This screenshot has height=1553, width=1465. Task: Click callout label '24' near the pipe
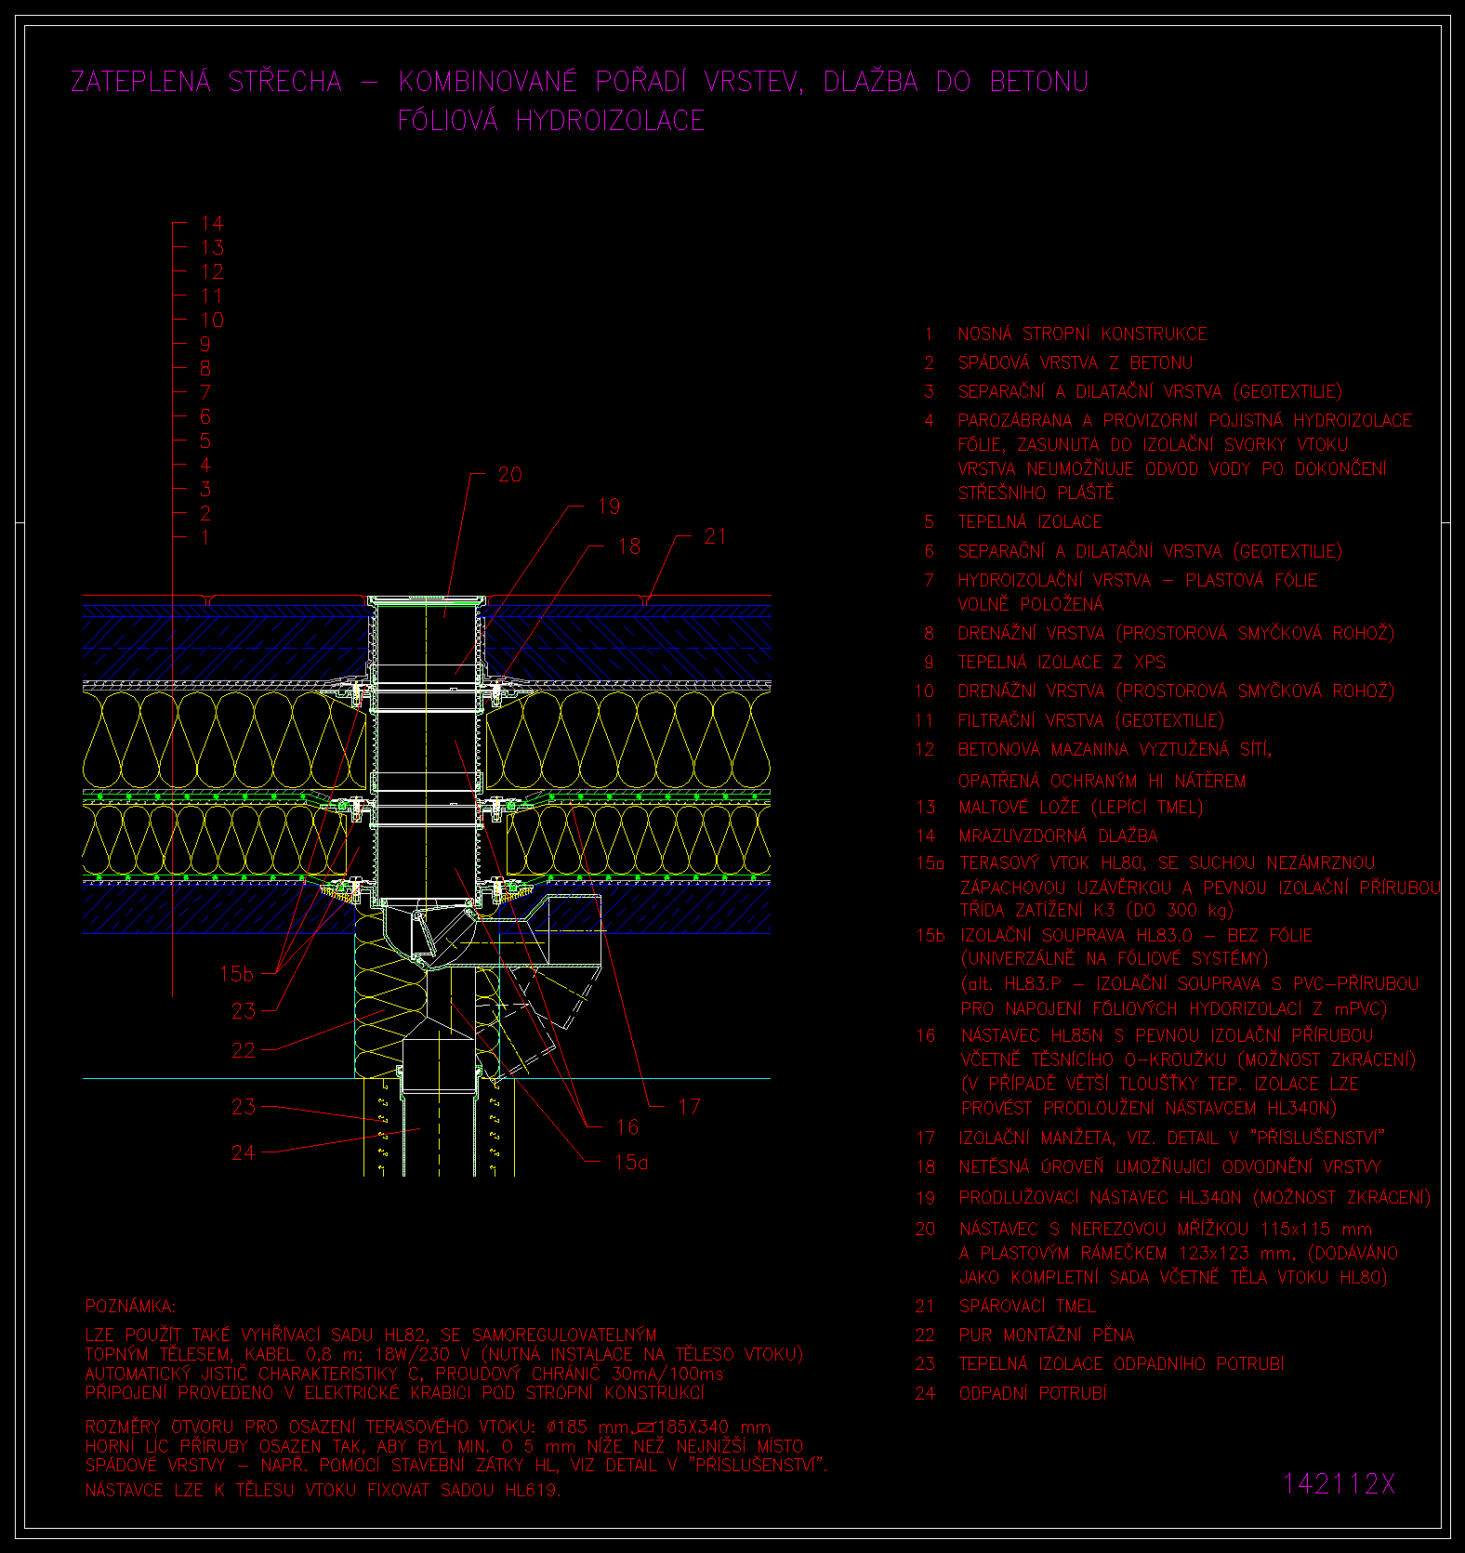[x=244, y=1152]
